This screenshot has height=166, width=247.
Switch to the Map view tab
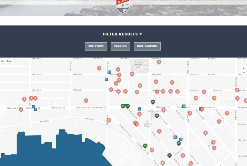(x=2, y=61)
